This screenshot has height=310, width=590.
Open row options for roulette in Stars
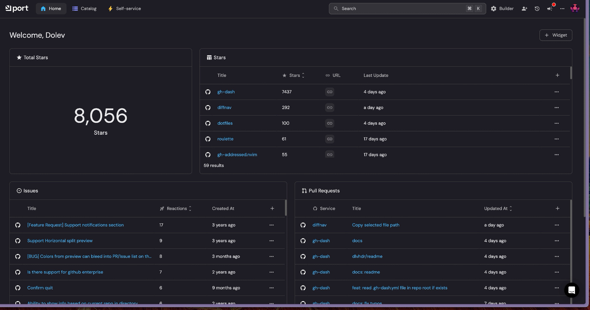[x=556, y=139]
